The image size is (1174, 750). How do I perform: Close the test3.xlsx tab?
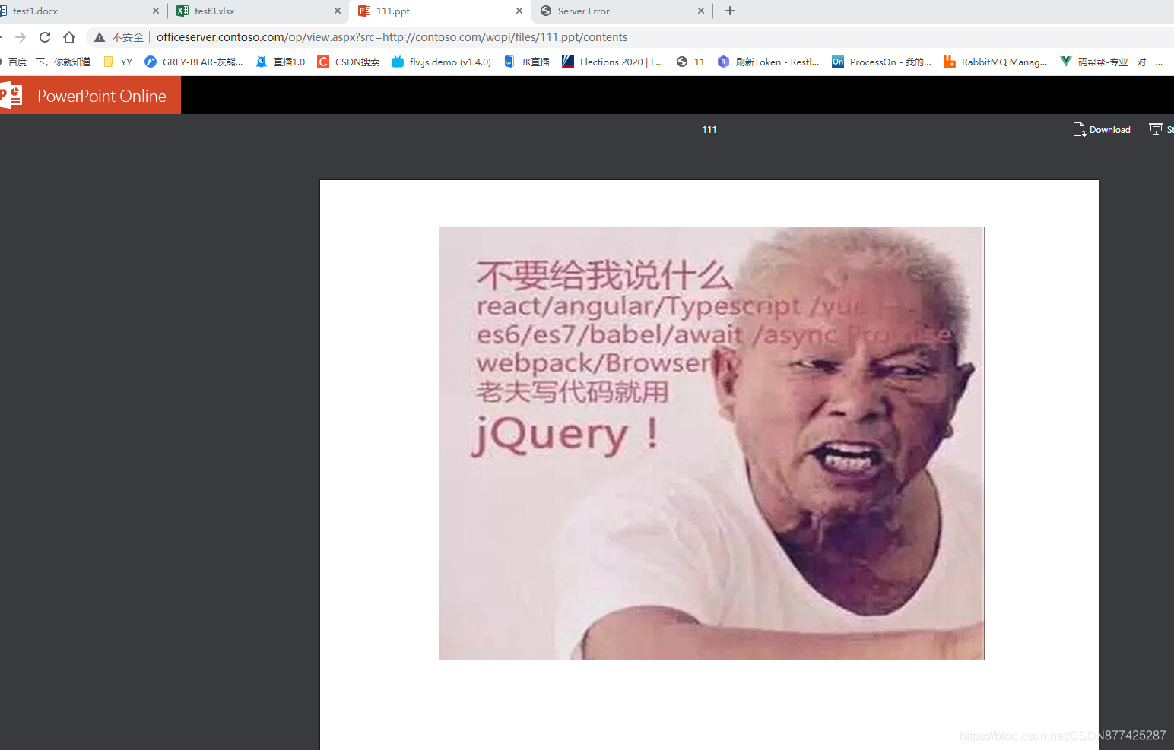(338, 11)
